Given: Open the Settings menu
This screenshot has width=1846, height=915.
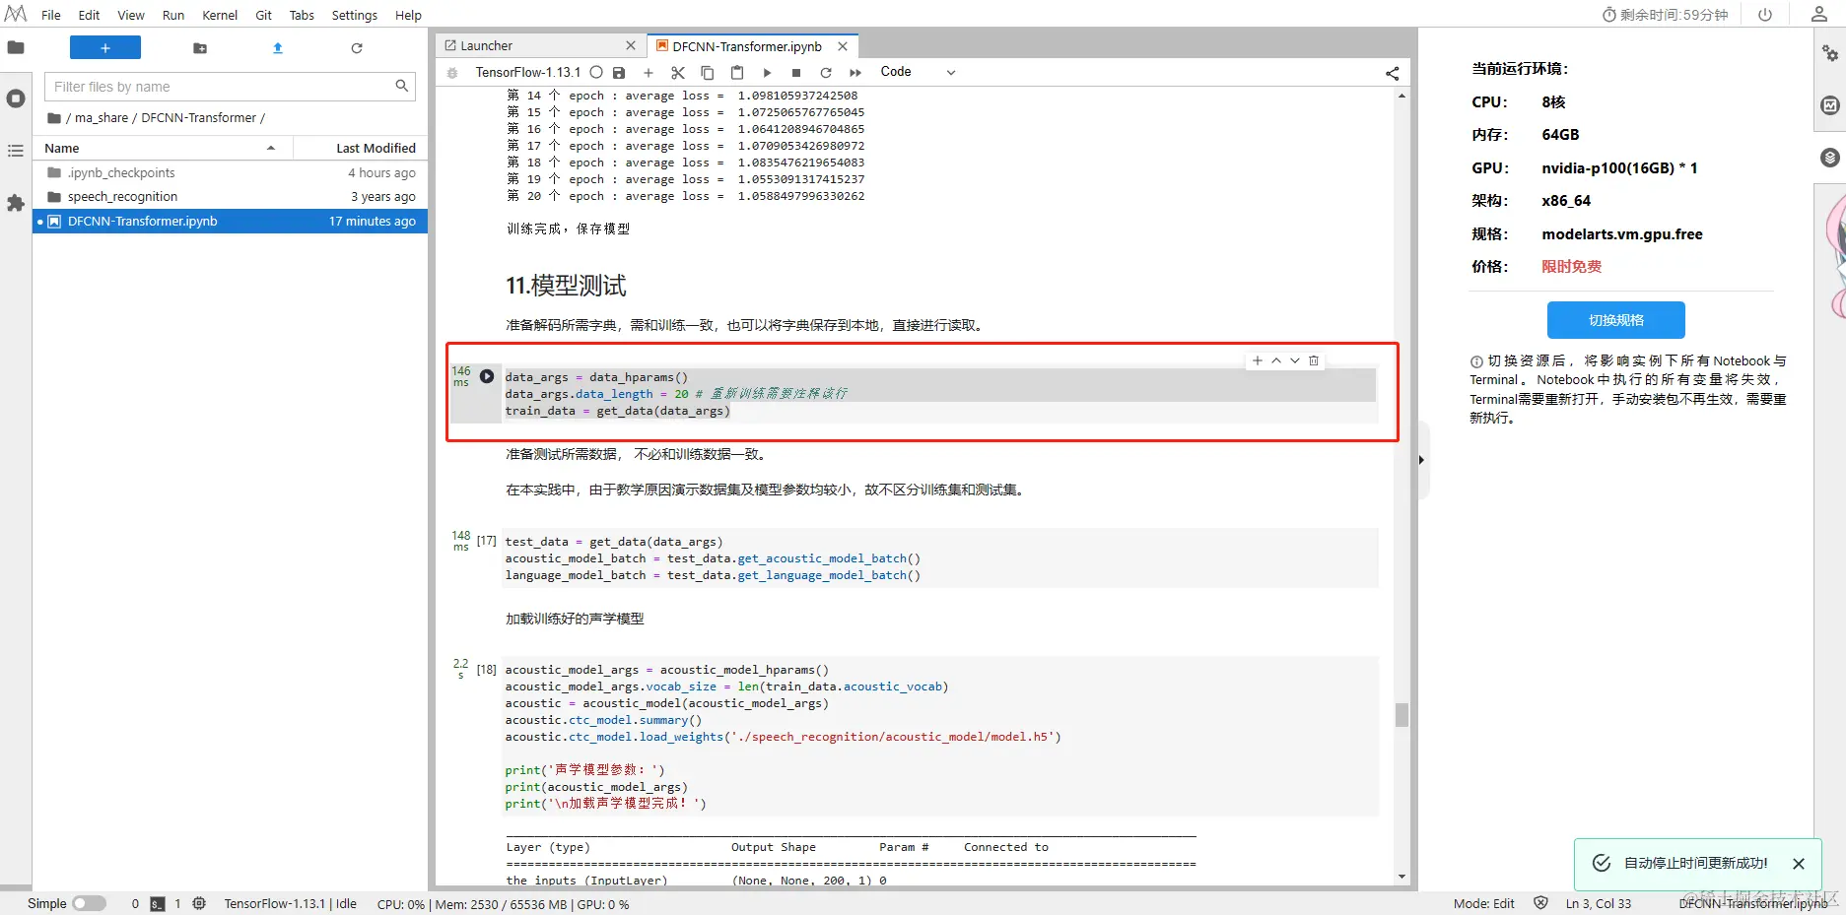Looking at the screenshot, I should (x=355, y=15).
